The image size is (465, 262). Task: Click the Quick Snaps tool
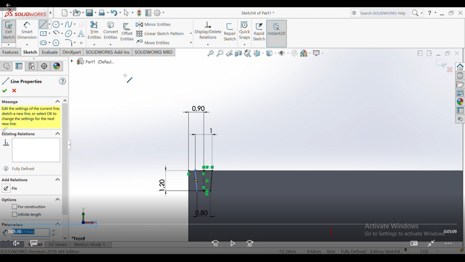(245, 31)
